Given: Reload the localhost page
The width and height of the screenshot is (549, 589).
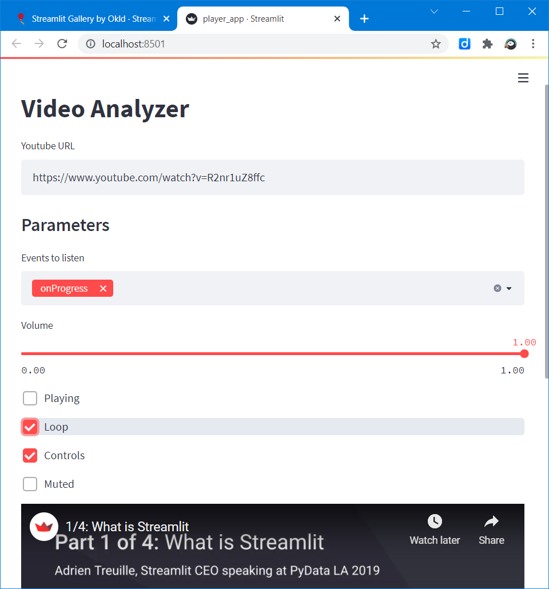Looking at the screenshot, I should tap(62, 43).
